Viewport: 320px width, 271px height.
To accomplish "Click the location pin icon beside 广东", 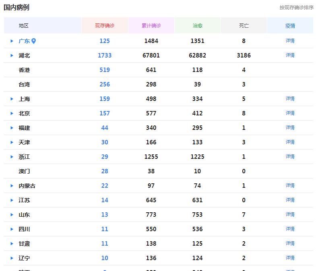I will tap(34, 41).
